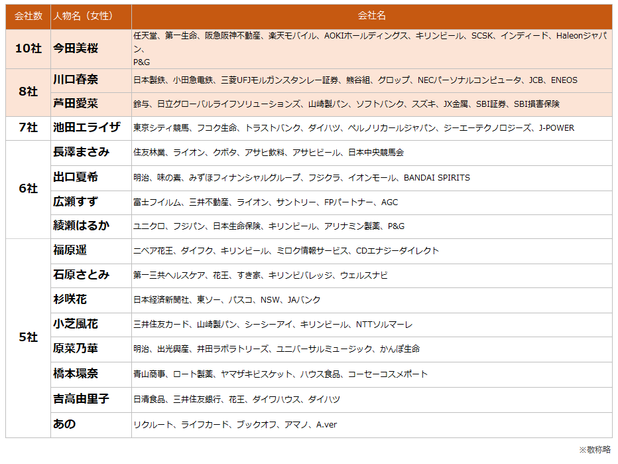Screen dimensions: 618x464
Task: Click the name あの in last row
Action: pos(64,424)
